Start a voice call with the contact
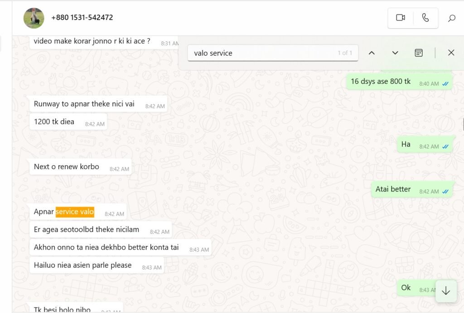 point(425,18)
